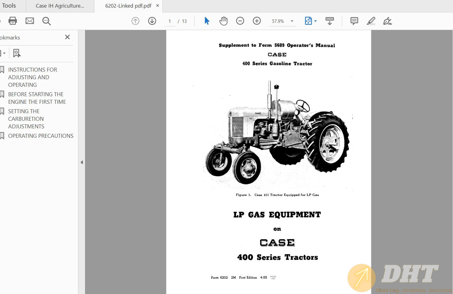Click the scrolling mode download-style icon
This screenshot has height=294, width=453.
[330, 21]
